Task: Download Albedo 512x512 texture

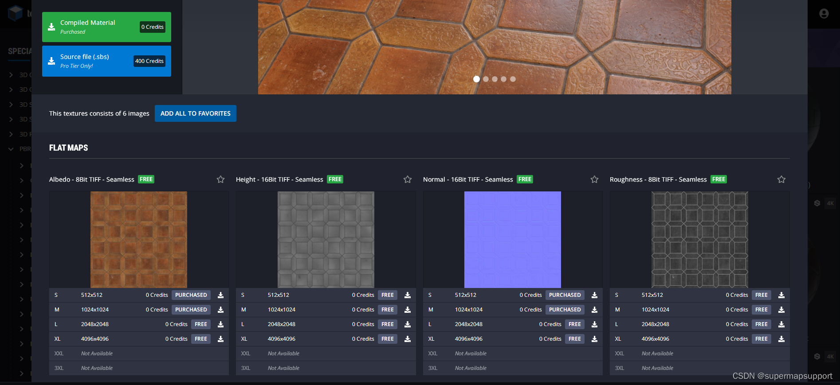Action: tap(220, 295)
